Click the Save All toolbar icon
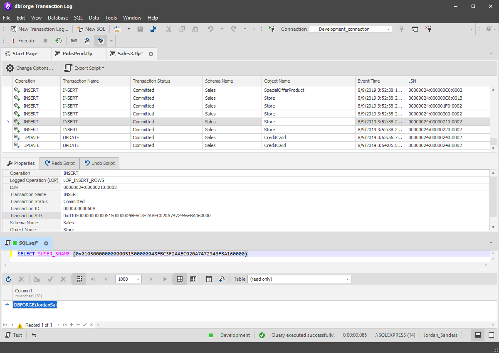Image resolution: width=499 pixels, height=353 pixels. [x=153, y=29]
